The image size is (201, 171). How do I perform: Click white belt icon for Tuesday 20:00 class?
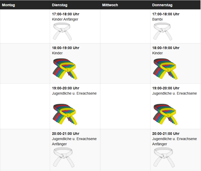(64, 157)
